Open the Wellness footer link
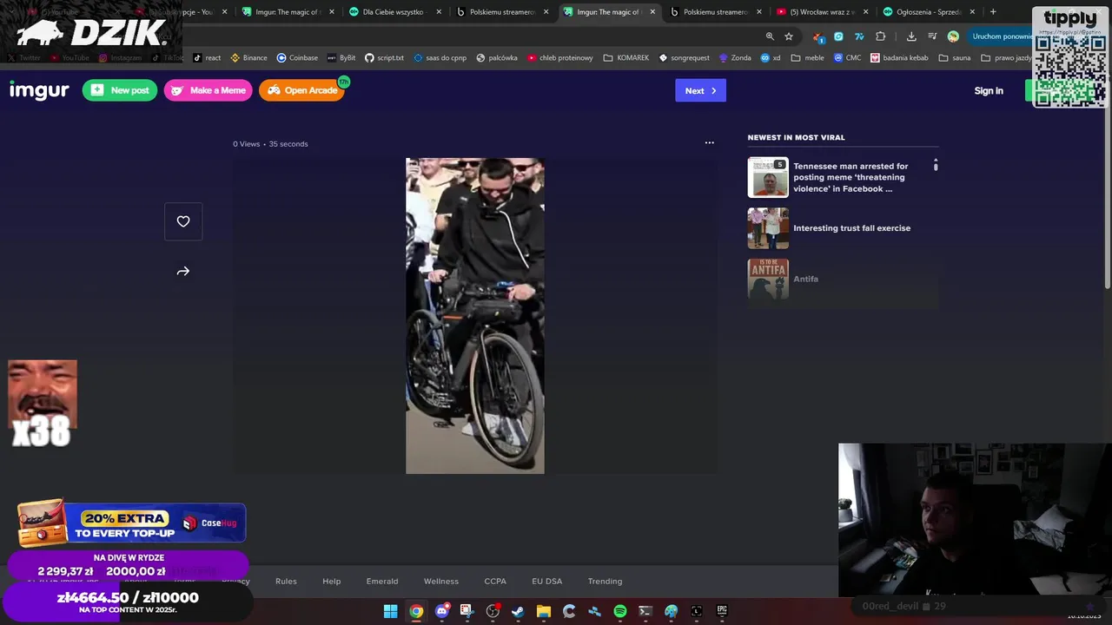The width and height of the screenshot is (1112, 625). (441, 581)
